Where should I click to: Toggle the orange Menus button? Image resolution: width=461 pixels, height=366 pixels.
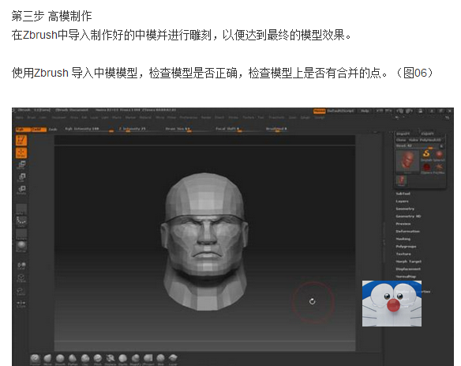tap(320, 111)
